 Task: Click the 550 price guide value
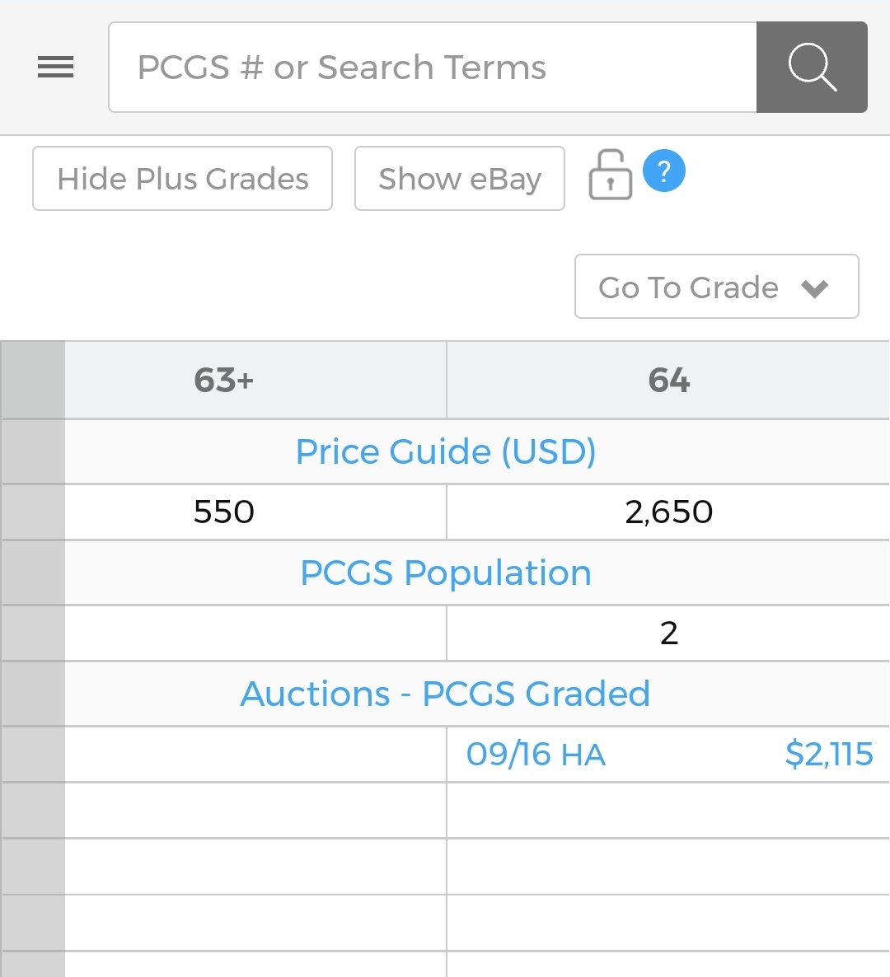coord(224,512)
